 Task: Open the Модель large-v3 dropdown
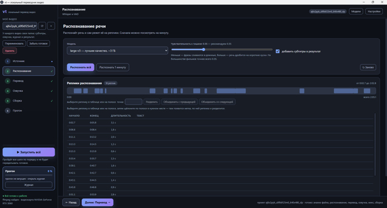117,51
